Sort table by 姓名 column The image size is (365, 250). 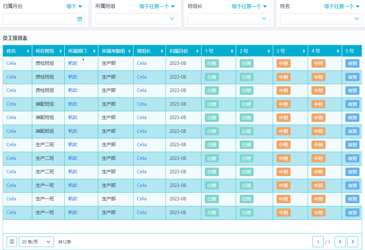(x=28, y=51)
